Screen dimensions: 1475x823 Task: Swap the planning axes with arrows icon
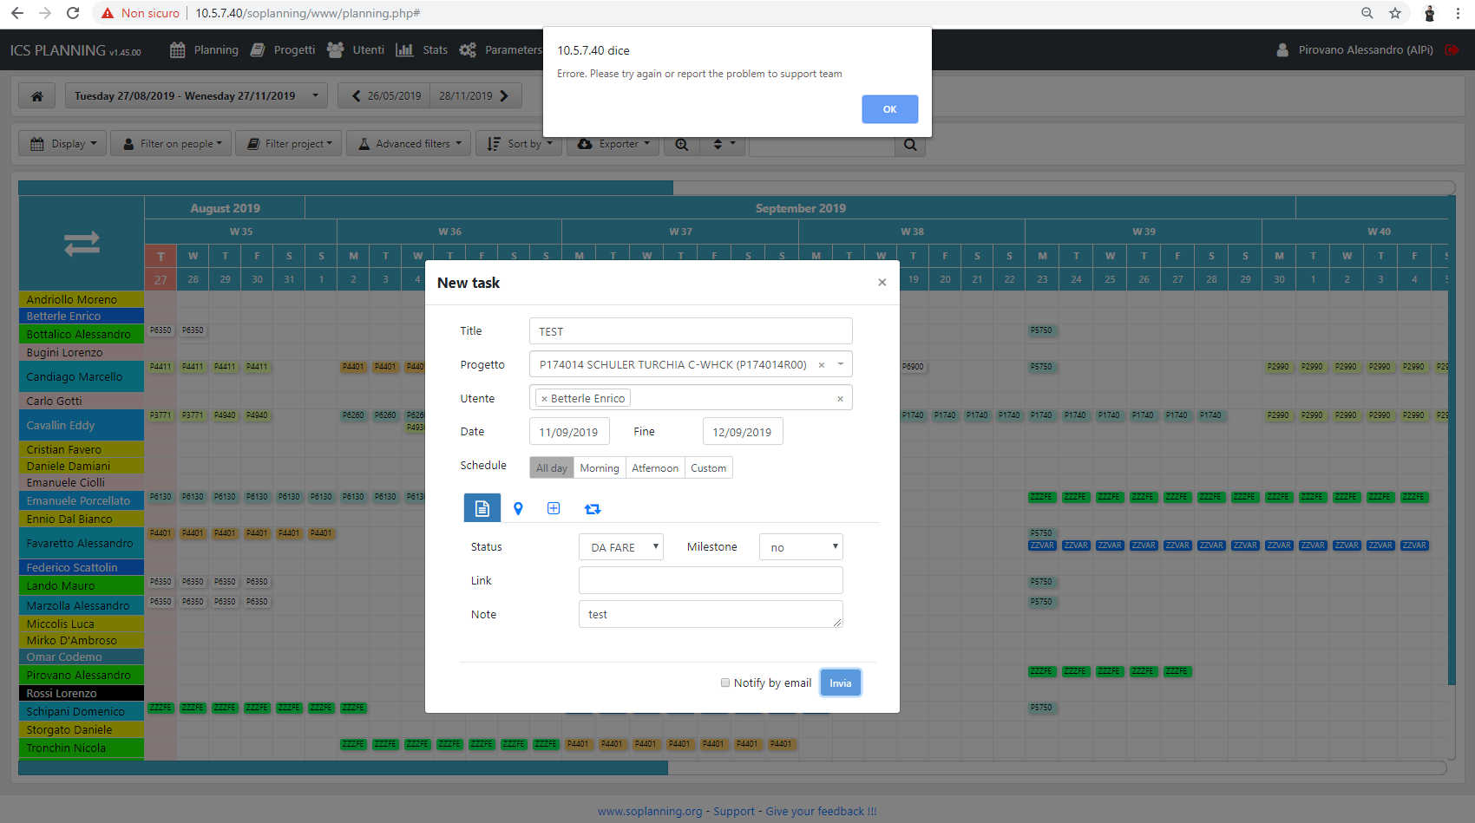tap(82, 244)
